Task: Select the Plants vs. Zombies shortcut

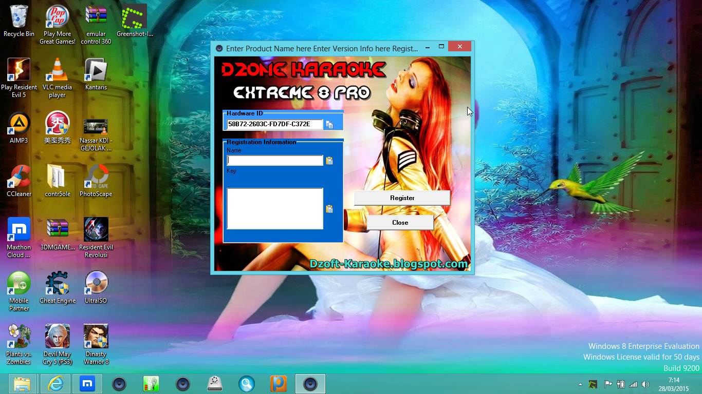Action: pos(19,345)
